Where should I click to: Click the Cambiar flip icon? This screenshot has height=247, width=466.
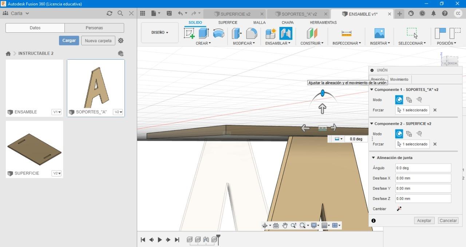399,209
